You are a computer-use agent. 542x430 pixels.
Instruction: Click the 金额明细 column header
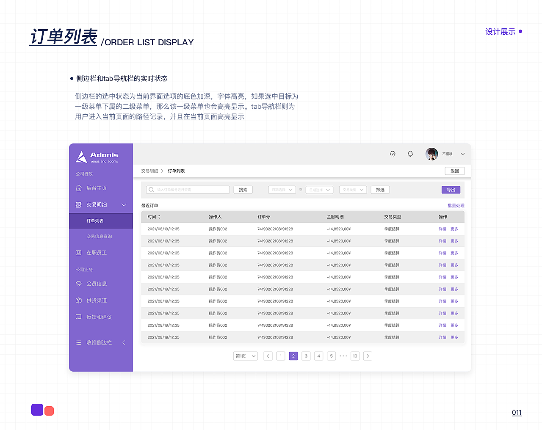335,217
